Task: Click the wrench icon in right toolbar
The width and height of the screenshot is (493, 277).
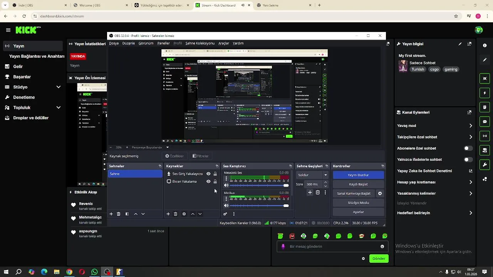Action: (x=485, y=165)
